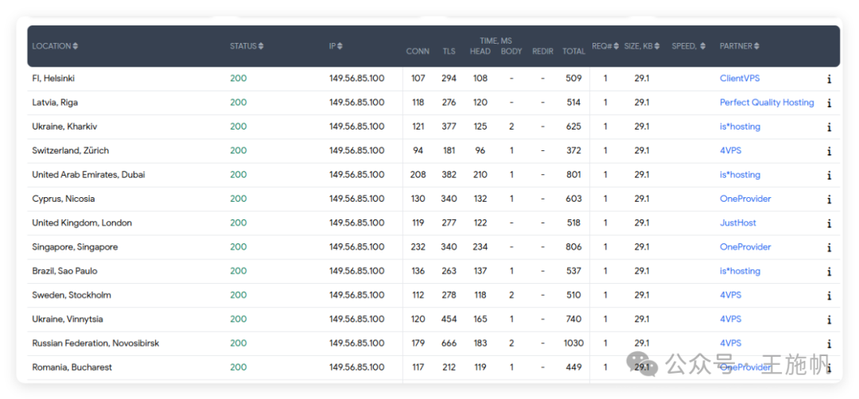Open info icon for Dubai row
Image resolution: width=859 pixels, height=399 pixels.
click(829, 175)
